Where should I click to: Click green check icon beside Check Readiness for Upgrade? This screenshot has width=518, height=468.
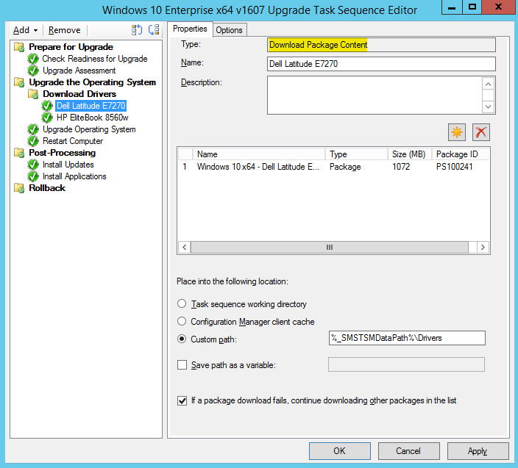(x=33, y=59)
